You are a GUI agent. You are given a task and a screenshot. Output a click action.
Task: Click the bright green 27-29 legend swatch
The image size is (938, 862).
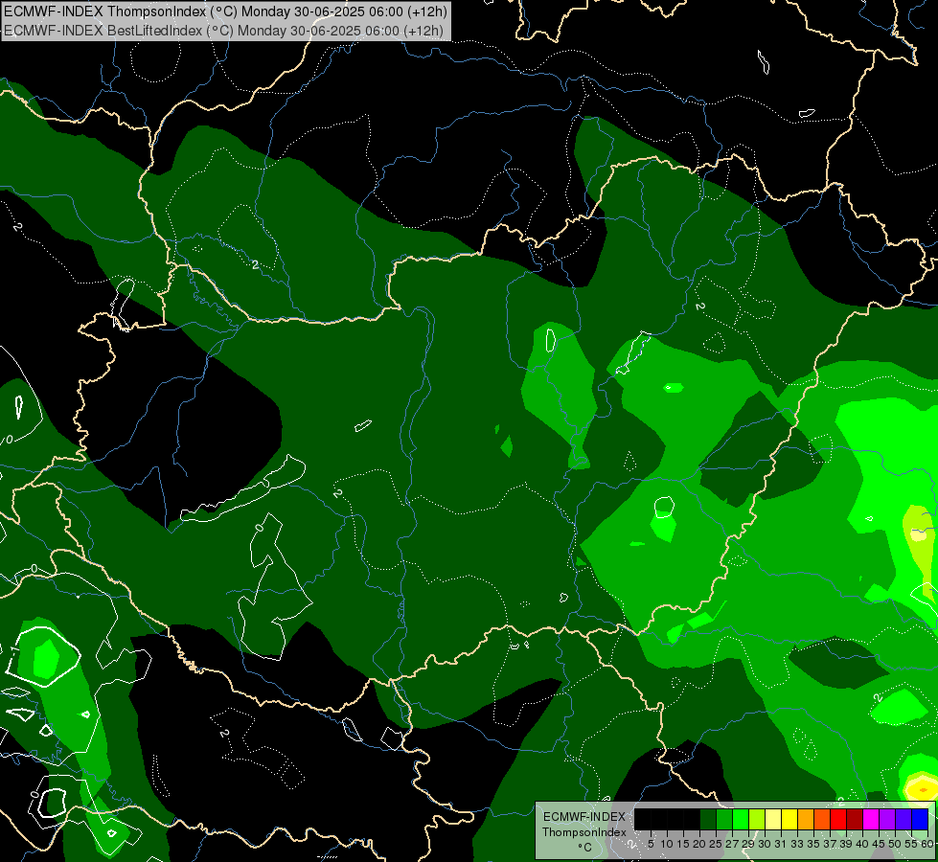[x=741, y=819]
